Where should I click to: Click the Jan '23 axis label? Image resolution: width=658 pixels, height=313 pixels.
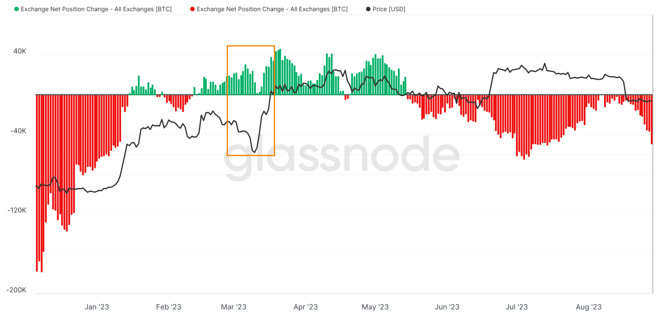pyautogui.click(x=97, y=307)
